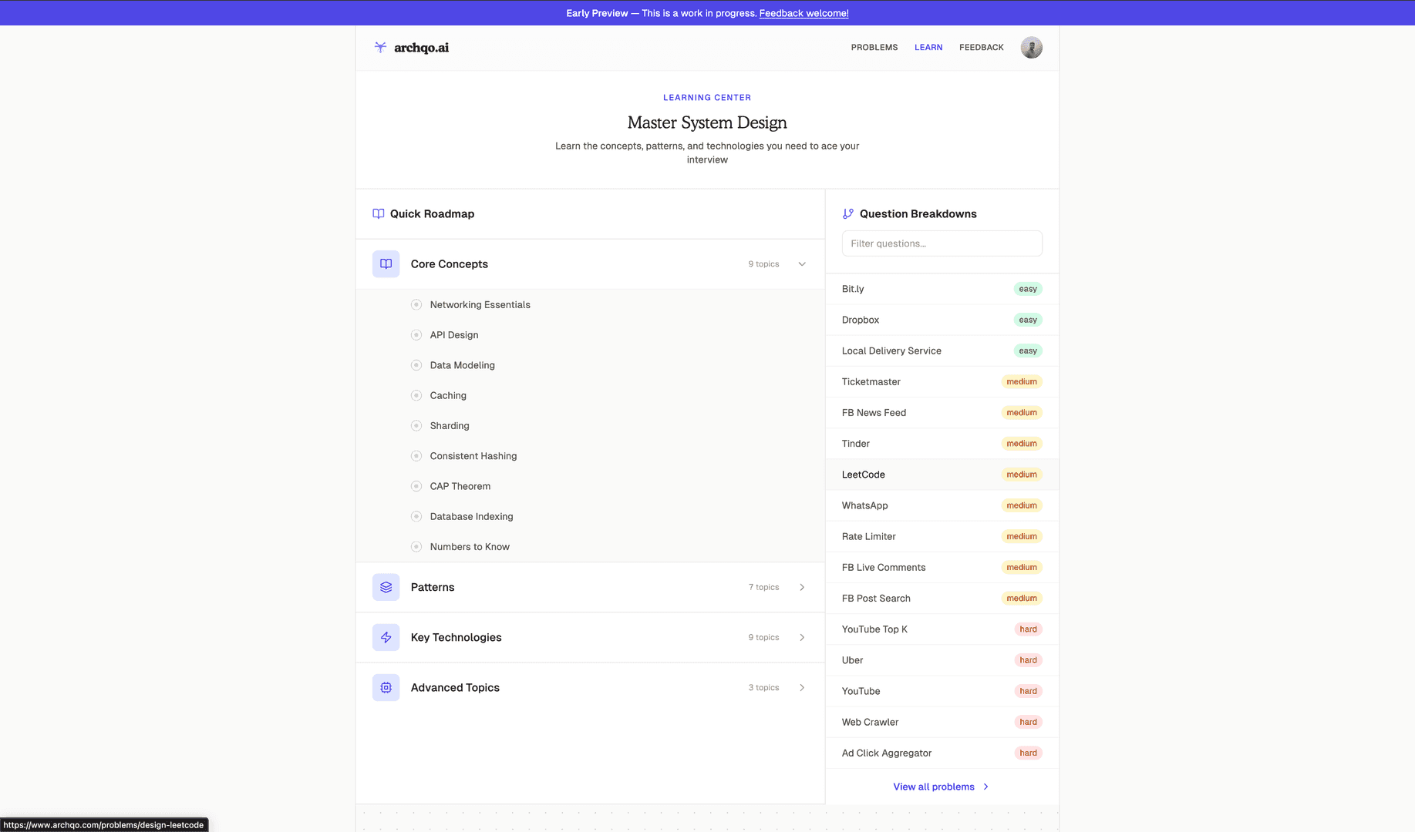This screenshot has height=832, width=1415.
Task: Focus the Filter questions input
Action: click(942, 243)
